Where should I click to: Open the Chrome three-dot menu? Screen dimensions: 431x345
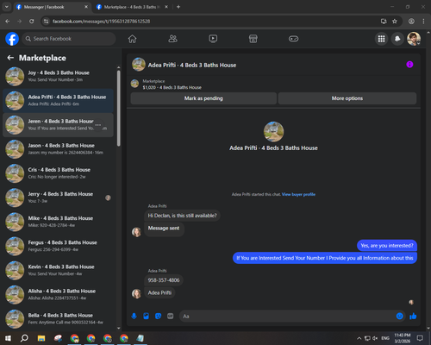[423, 22]
